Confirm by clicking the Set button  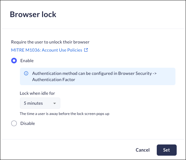(x=166, y=150)
